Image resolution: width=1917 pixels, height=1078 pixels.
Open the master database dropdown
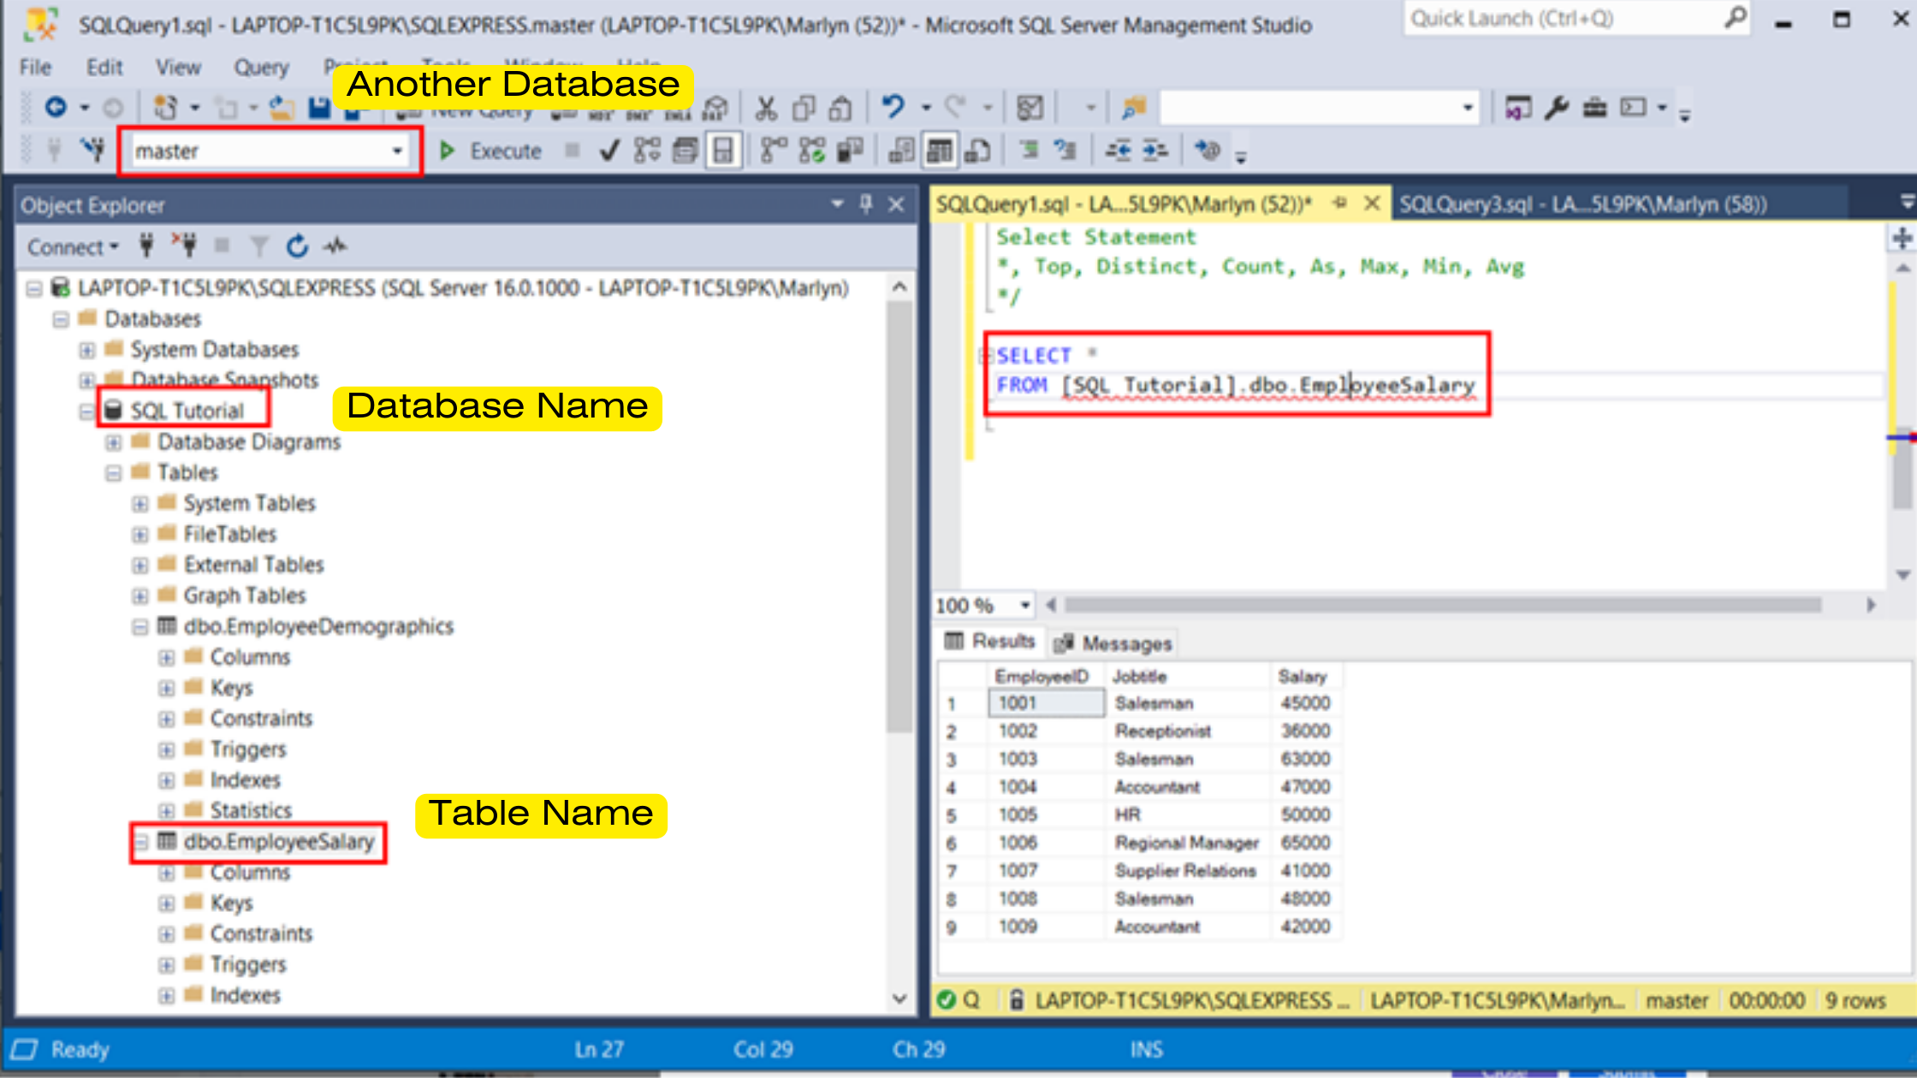397,151
